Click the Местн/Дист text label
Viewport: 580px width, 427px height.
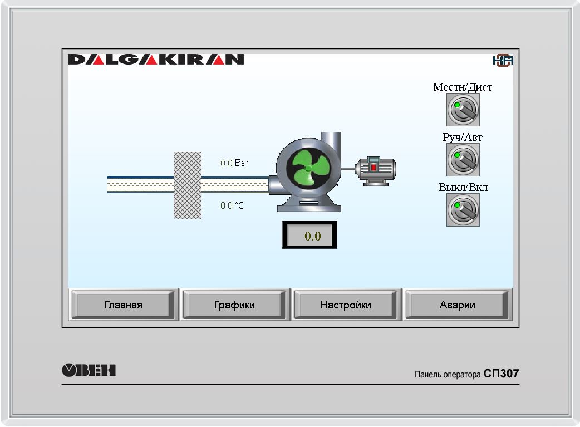[x=463, y=87]
